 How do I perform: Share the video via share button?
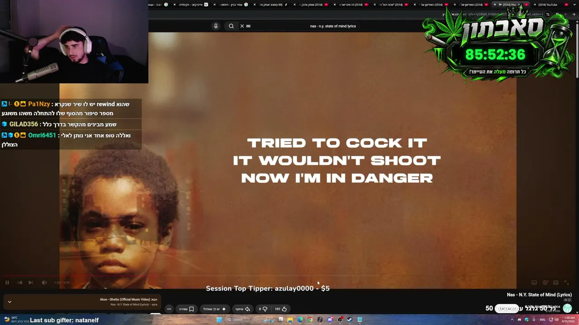(243, 309)
